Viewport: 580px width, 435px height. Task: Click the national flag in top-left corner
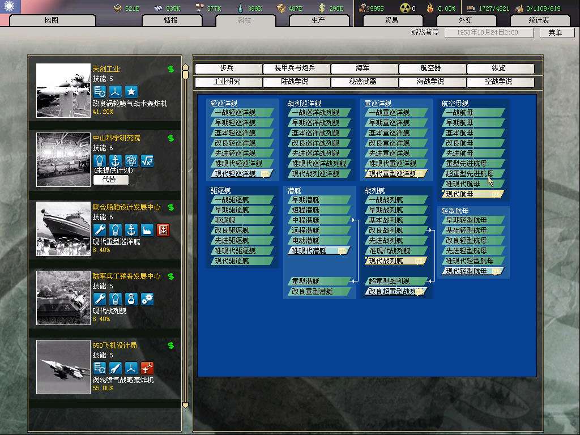[10, 7]
